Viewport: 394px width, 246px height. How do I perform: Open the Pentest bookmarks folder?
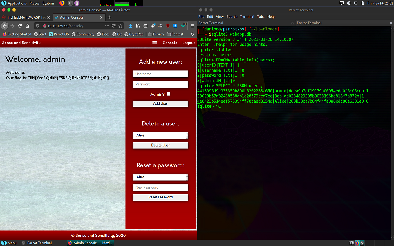(175, 34)
